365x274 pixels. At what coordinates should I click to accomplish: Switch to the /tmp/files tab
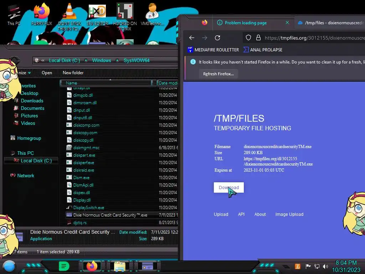(330, 23)
